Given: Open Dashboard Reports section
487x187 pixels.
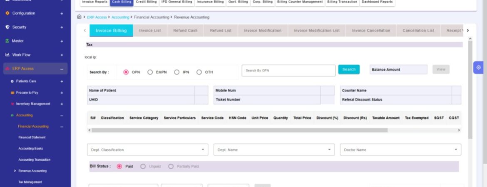Looking at the screenshot, I should [378, 2].
